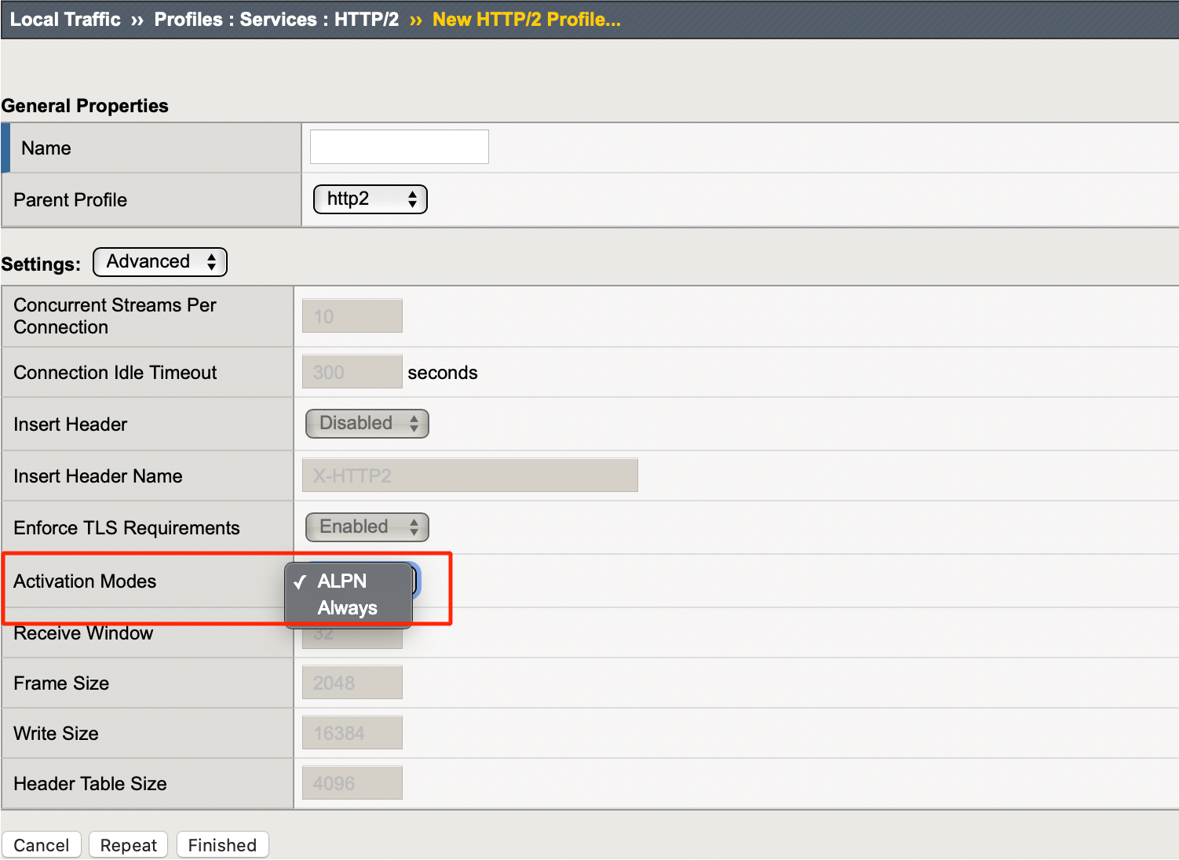Click the Frame Size field
Viewport: 1179px width, 860px height.
[352, 683]
